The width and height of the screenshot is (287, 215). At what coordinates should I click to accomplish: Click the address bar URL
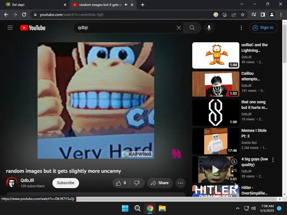71,15
